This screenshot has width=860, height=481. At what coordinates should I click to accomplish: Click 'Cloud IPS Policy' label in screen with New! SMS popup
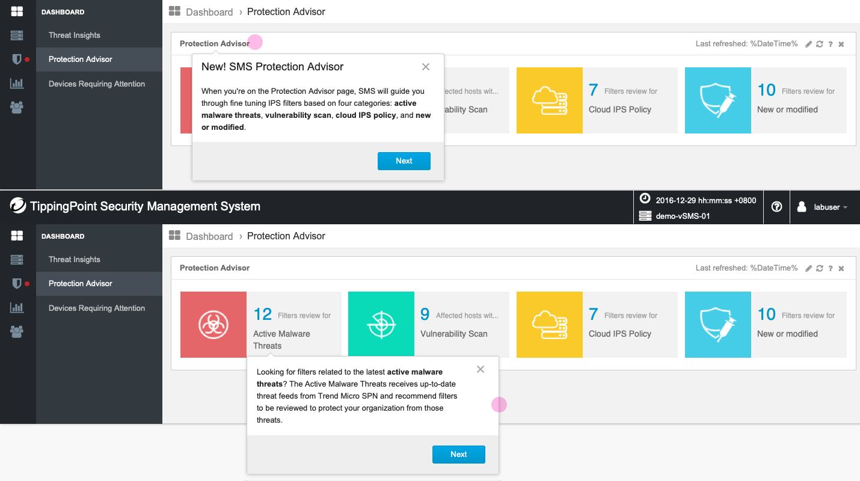tap(620, 109)
